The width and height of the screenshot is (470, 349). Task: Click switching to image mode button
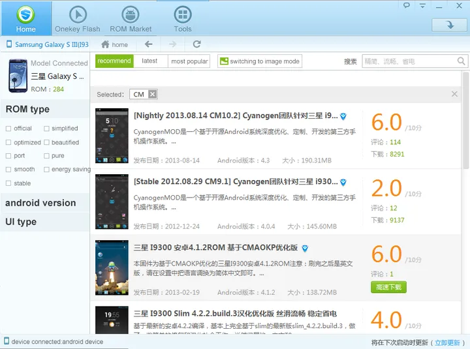(259, 61)
